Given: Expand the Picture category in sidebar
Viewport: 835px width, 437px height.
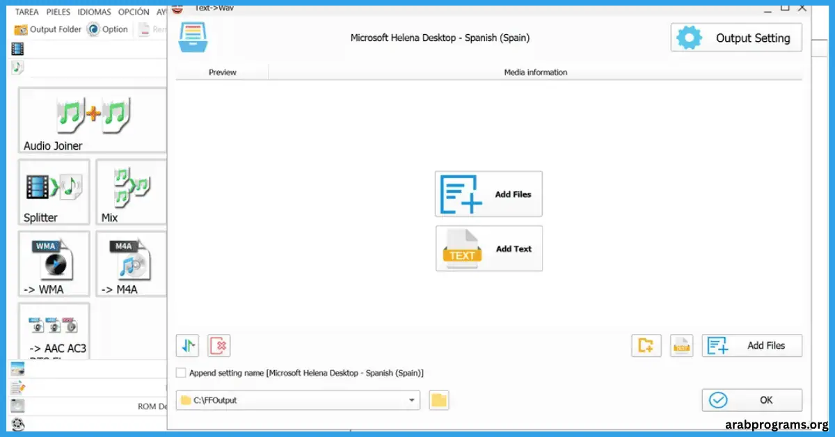Looking at the screenshot, I should coord(17,370).
